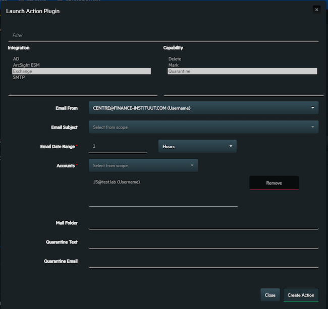Select ArcSight ESM integration
328x309 pixels.
point(26,65)
